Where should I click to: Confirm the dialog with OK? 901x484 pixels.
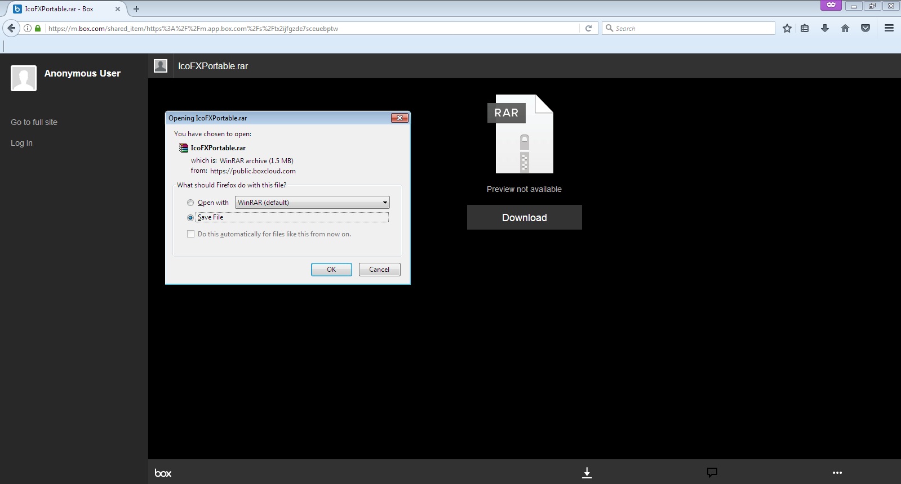point(331,270)
